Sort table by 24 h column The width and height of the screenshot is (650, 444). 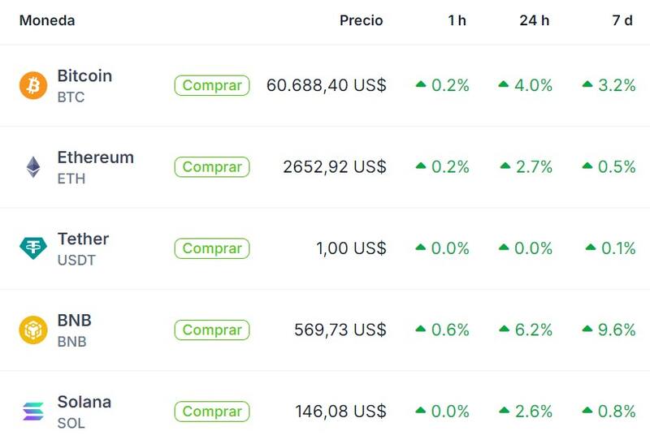(534, 20)
